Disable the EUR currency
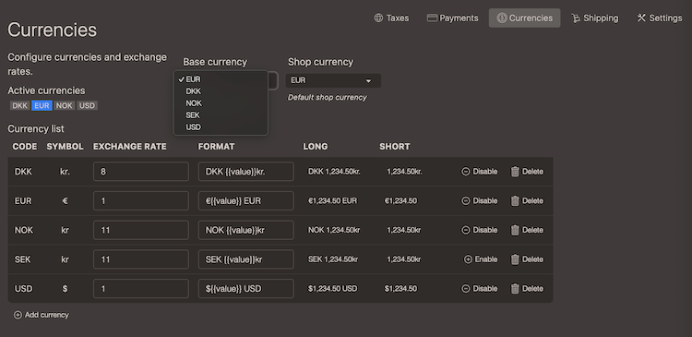692x337 pixels. click(x=479, y=201)
